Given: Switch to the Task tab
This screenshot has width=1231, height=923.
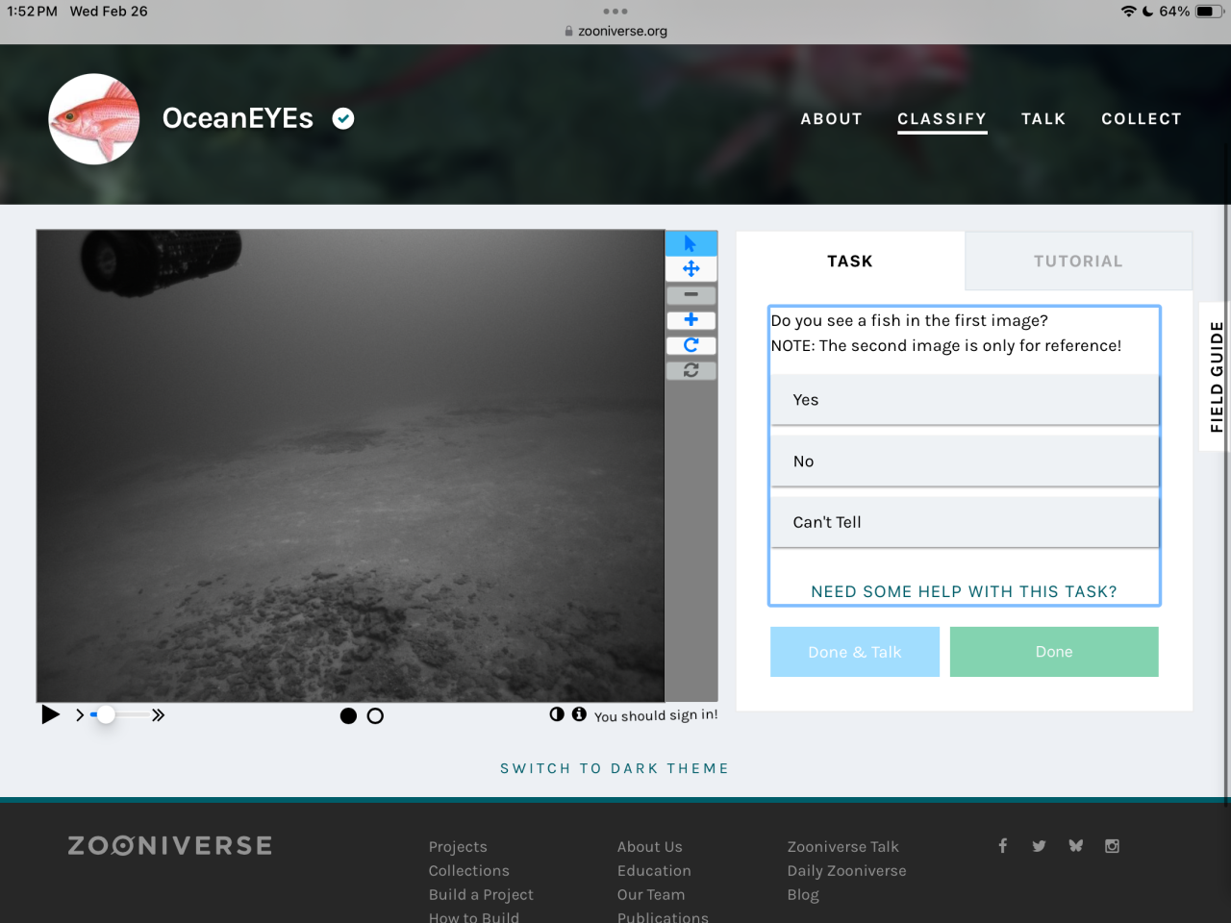Looking at the screenshot, I should pos(850,262).
